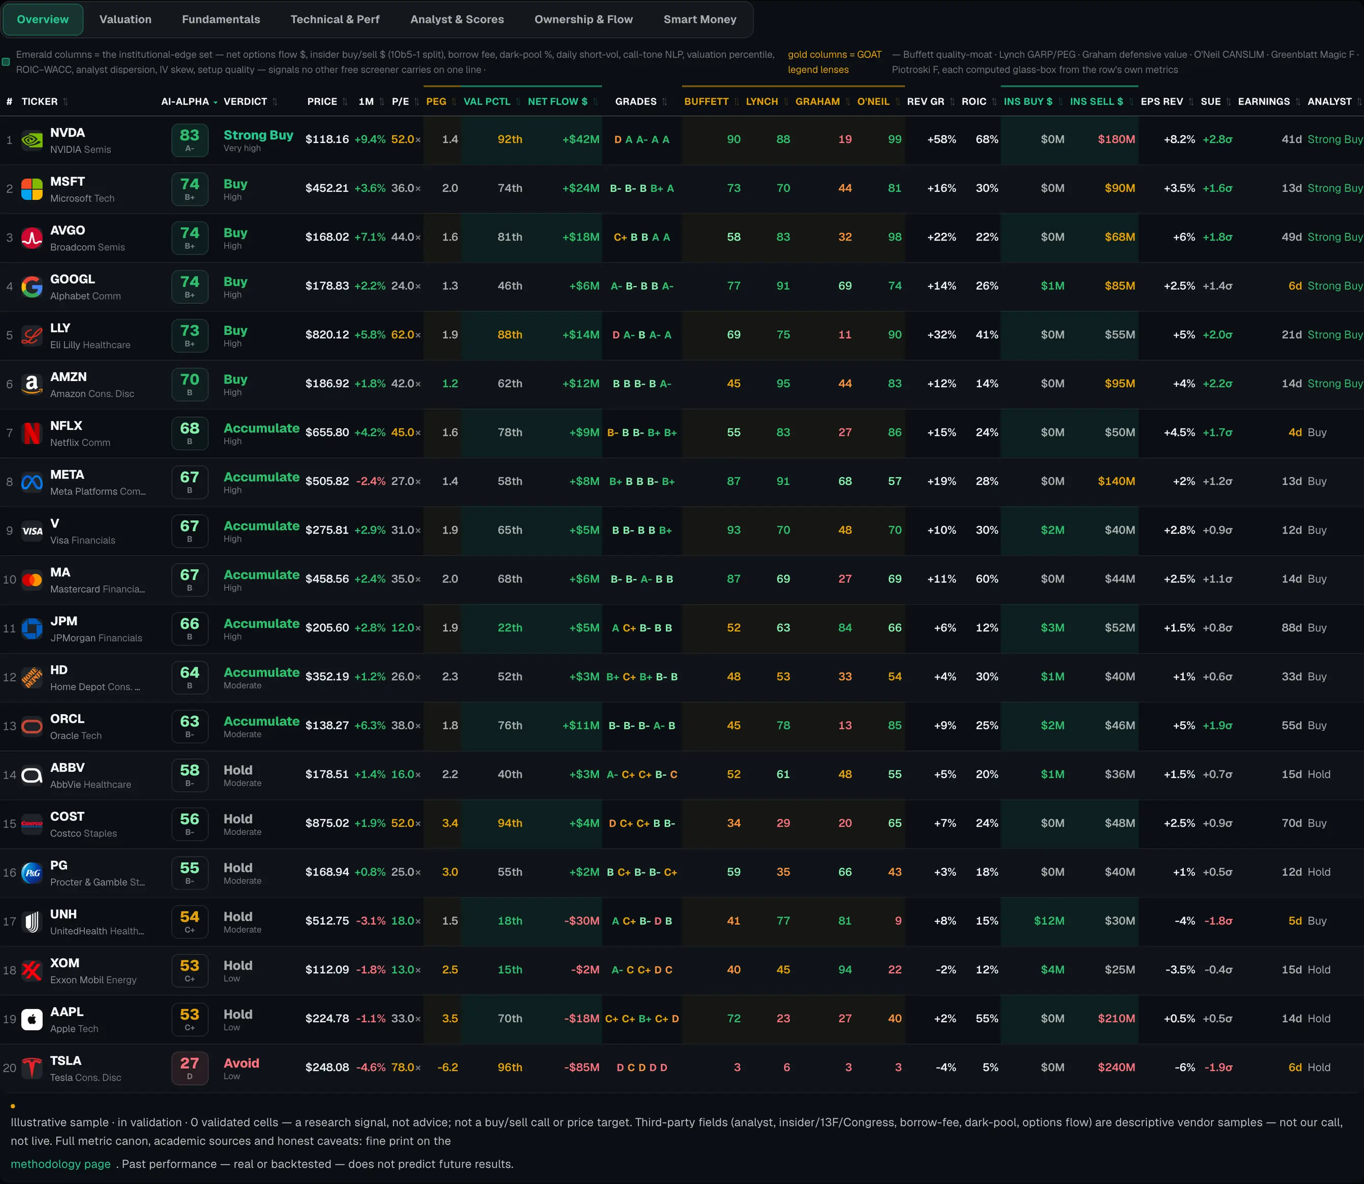Click the MSFT ticker symbol
This screenshot has width=1364, height=1184.
click(x=67, y=182)
